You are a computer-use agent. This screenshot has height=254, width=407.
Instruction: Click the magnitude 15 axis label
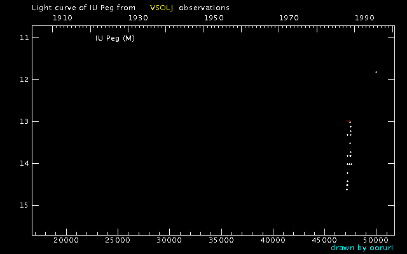pos(24,205)
